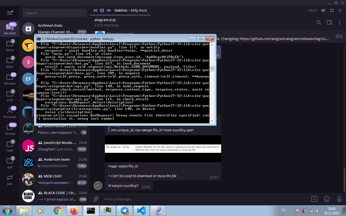Show hidden system tray icons
This screenshot has width=346, height=216.
point(291,211)
